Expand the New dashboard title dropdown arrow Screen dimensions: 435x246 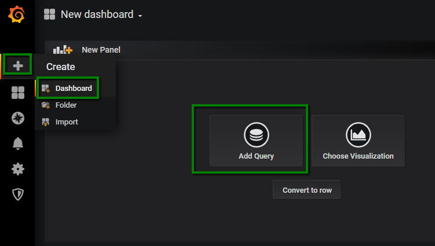coord(140,16)
